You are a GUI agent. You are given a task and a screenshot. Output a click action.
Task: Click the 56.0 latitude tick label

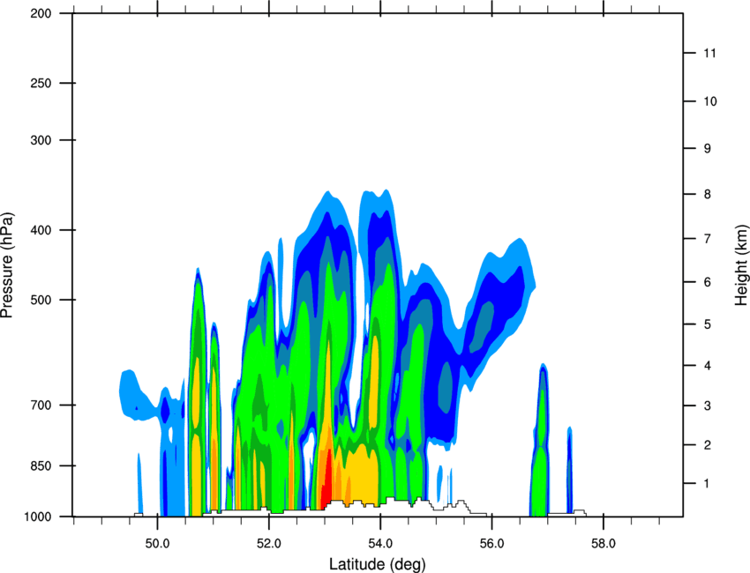coord(492,544)
